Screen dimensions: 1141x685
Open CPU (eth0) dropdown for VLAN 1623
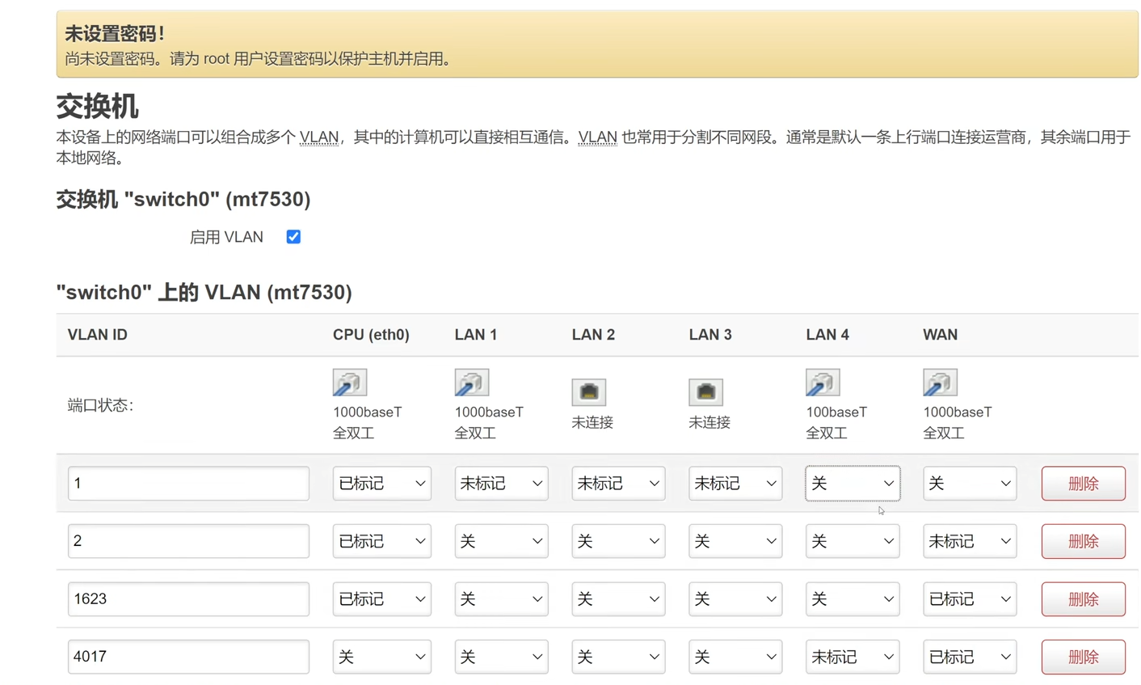382,599
